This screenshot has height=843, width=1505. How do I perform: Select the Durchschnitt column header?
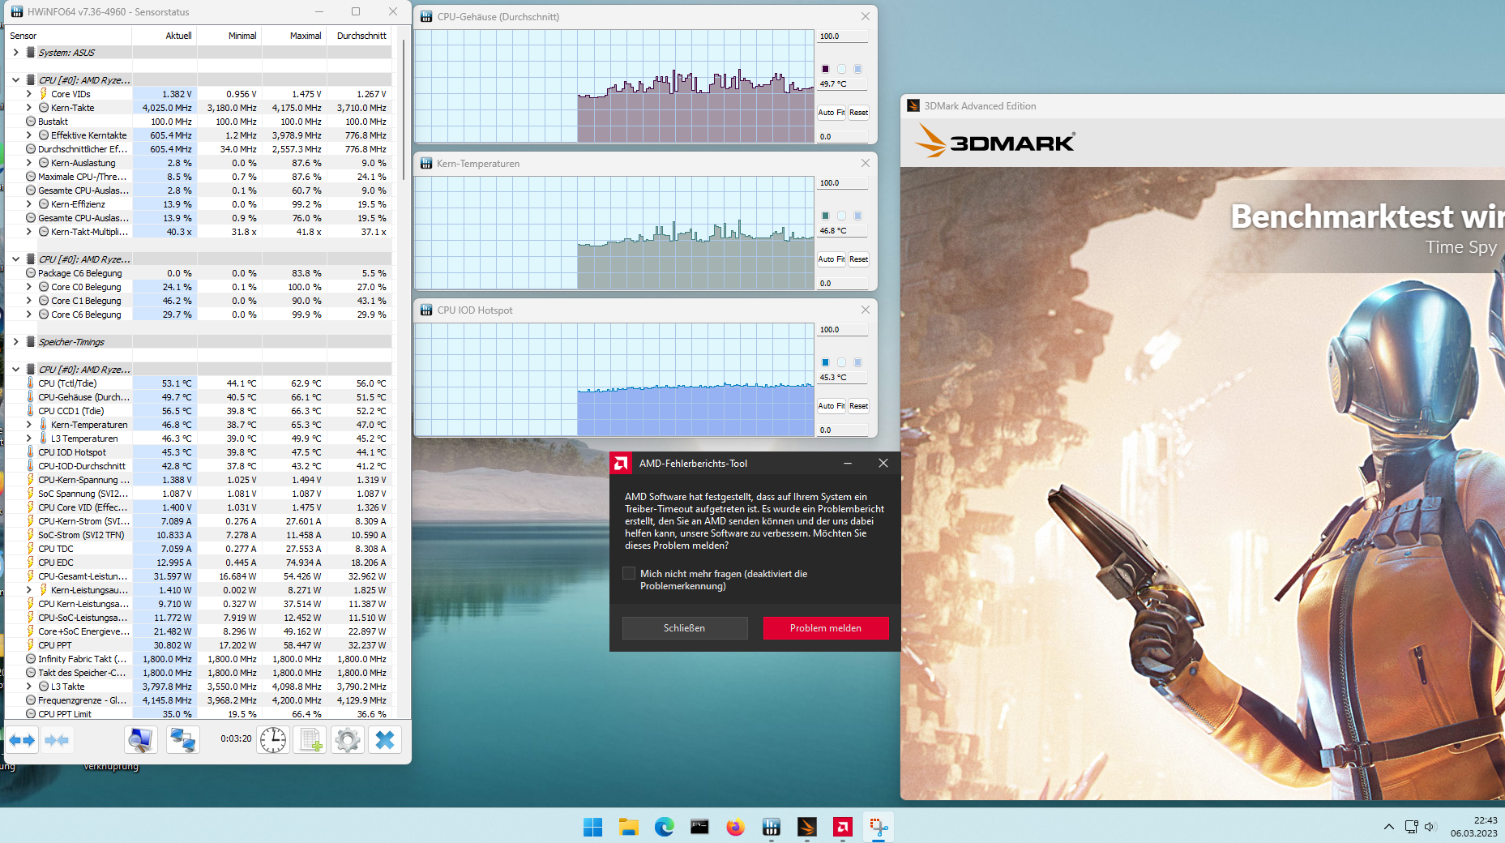359,36
